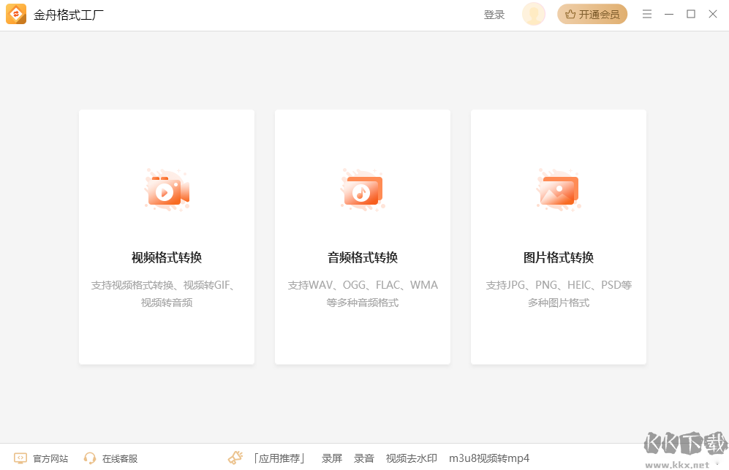
Task: Click the 应用推荐 recommendation label
Action: (280, 457)
